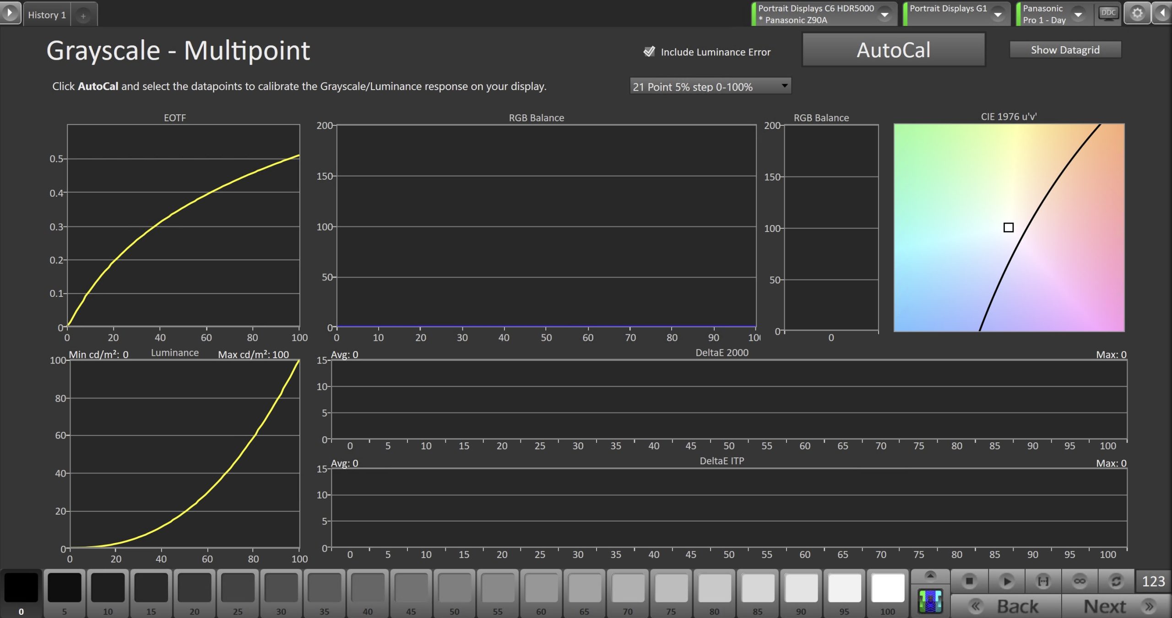This screenshot has height=618, width=1172.
Task: Expand the Portrait Displays G1 source dropdown
Action: [x=998, y=15]
